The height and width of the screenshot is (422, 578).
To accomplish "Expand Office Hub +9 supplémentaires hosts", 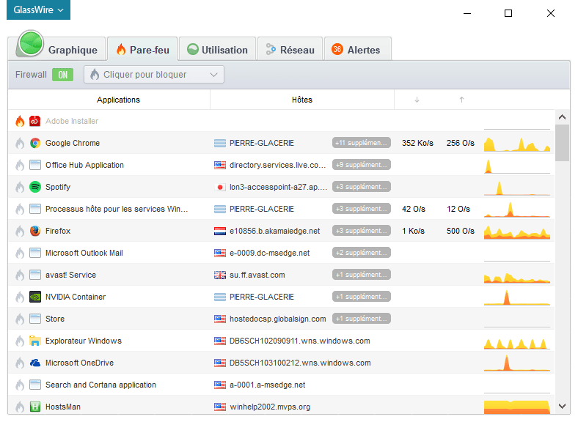I will (361, 165).
